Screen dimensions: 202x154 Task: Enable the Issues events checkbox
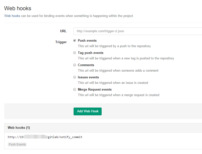tap(75, 77)
